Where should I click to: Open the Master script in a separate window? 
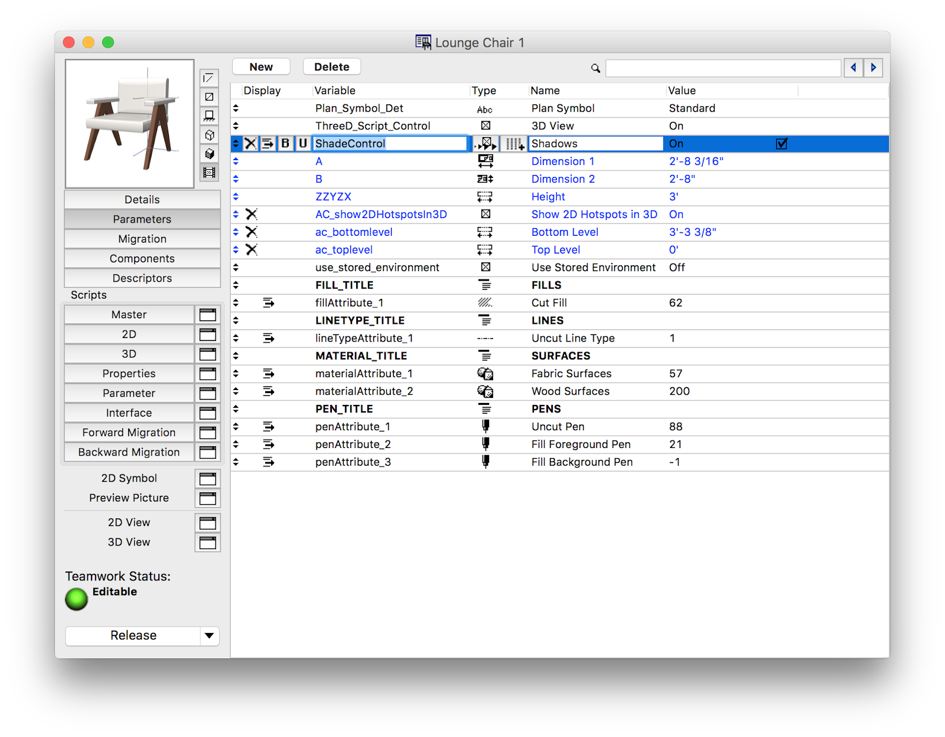[x=207, y=315]
